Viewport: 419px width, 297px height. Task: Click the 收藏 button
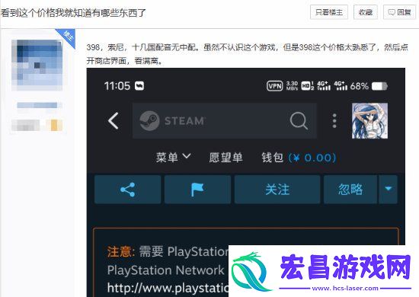(365, 12)
